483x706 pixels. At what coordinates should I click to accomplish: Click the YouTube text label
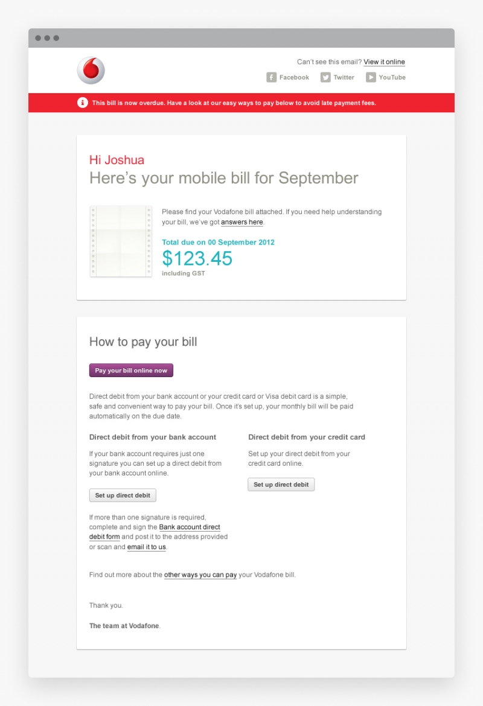click(392, 77)
